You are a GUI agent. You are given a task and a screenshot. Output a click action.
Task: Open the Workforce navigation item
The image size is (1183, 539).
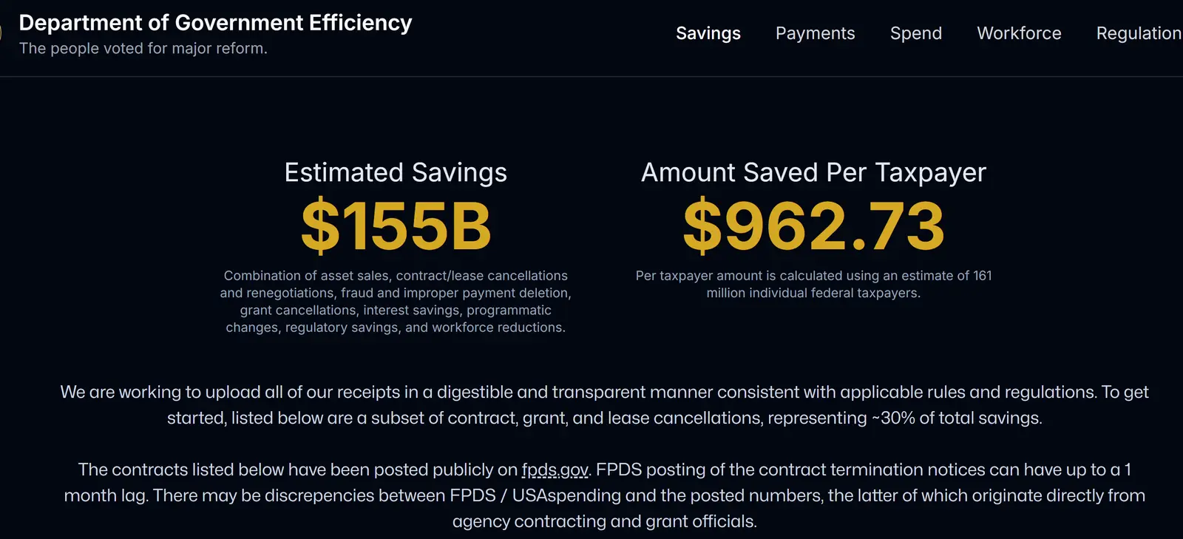coord(1019,33)
